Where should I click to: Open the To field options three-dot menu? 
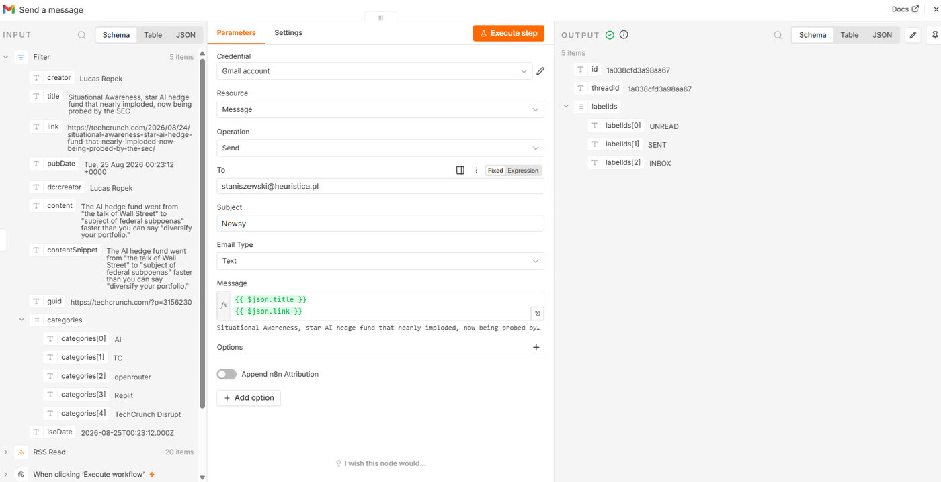(477, 171)
